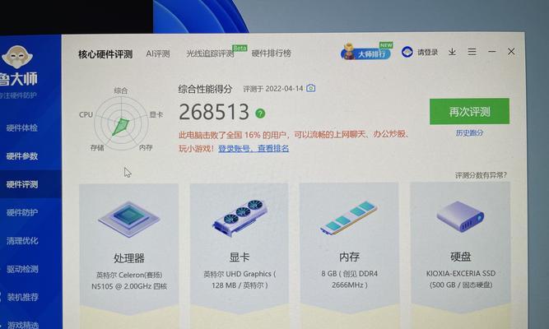
Task: Click the 综合性能得分 heading
Action: 205,89
